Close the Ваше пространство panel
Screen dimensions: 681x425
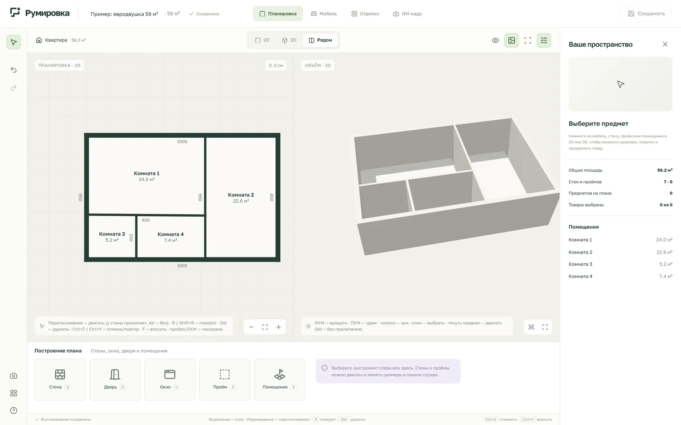point(665,44)
